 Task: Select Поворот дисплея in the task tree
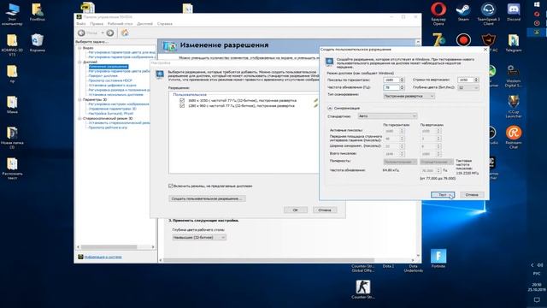pyautogui.click(x=103, y=76)
